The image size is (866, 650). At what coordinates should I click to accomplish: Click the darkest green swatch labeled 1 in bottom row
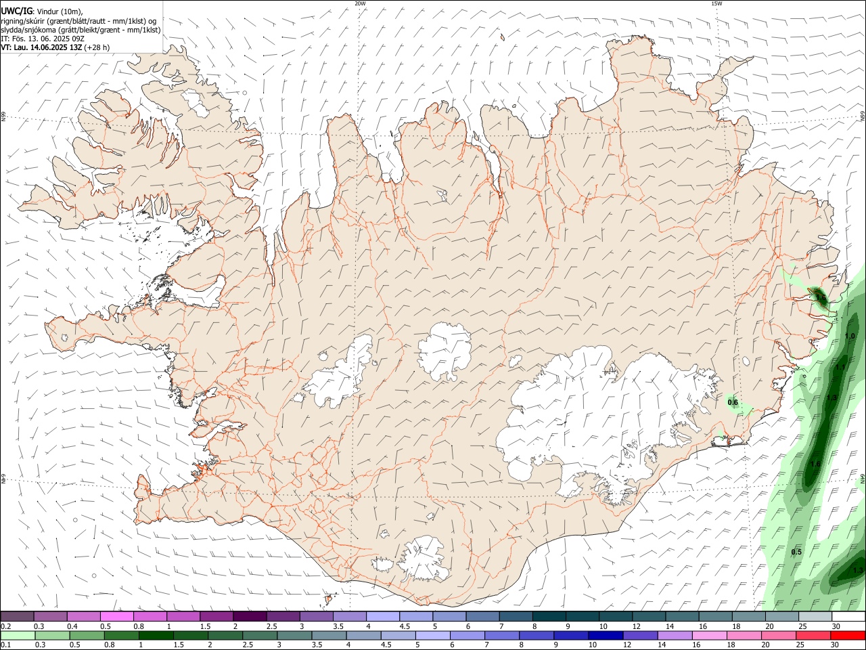coord(156,635)
